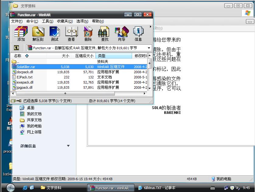Click the horizontal scrollbar right arrow
Image resolution: width=255 pixels, height=192 pixels.
point(145,94)
